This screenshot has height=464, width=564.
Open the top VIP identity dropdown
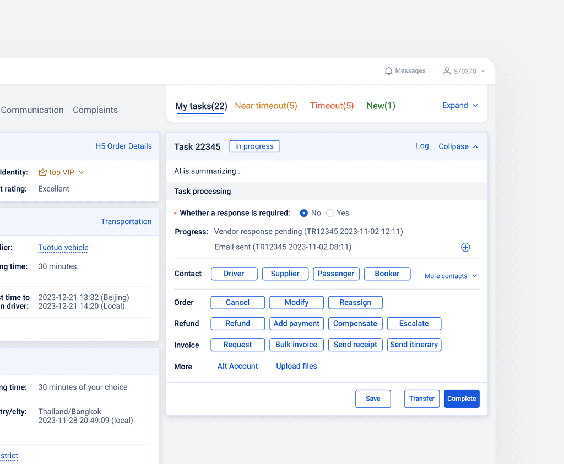pos(82,172)
